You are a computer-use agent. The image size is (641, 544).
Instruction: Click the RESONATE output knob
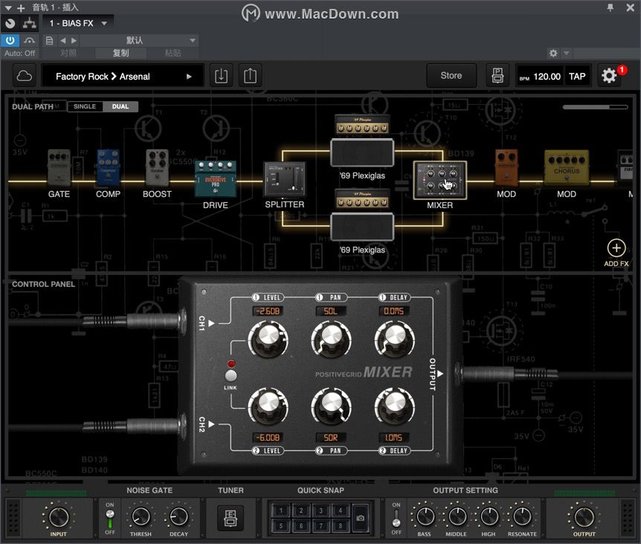pyautogui.click(x=522, y=517)
